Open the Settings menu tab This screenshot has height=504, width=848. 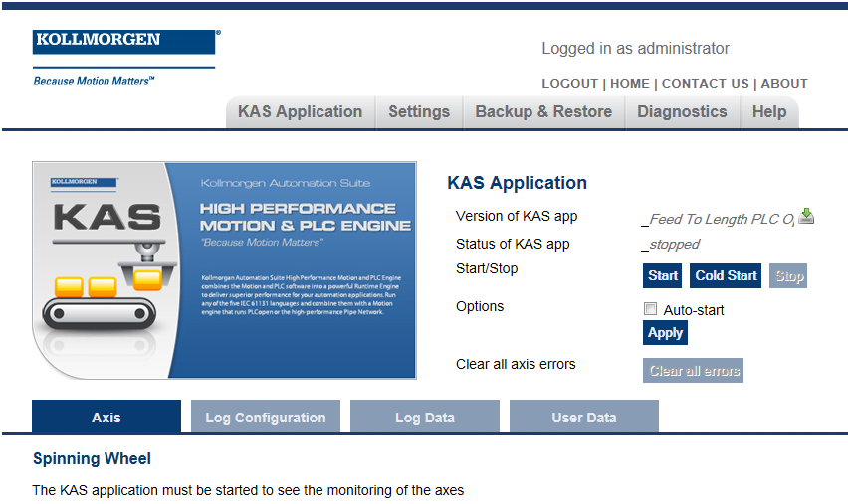pyautogui.click(x=419, y=111)
